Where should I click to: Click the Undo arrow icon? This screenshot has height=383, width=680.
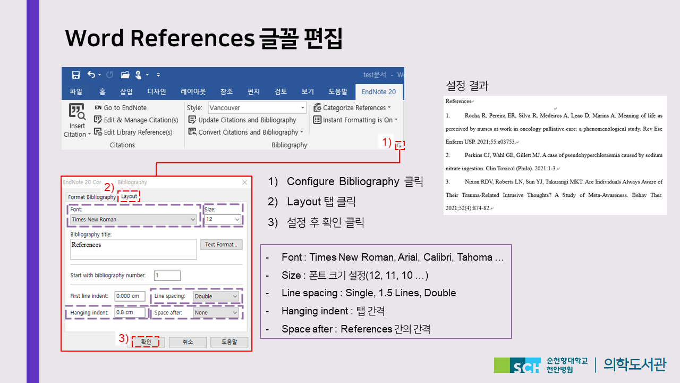click(x=91, y=75)
